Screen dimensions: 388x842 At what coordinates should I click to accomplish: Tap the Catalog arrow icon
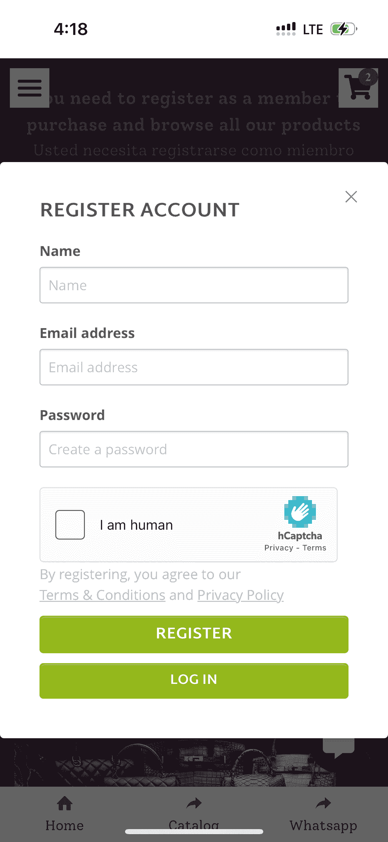[x=194, y=804]
